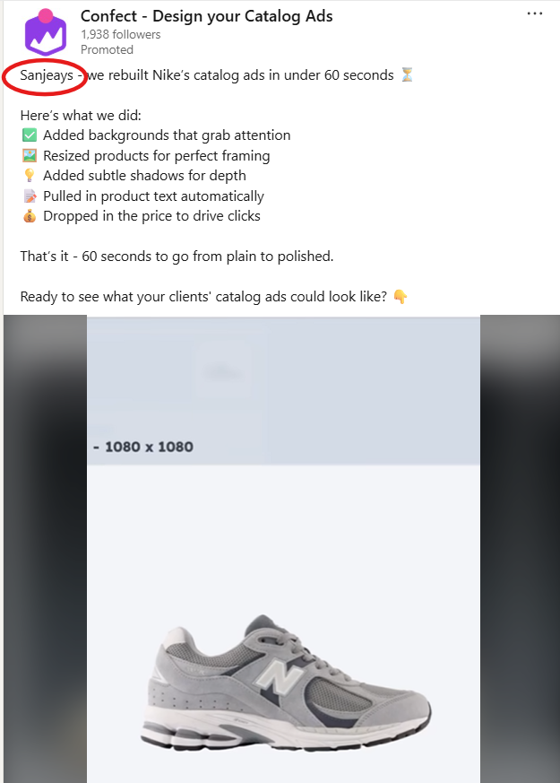560x783 pixels.
Task: Click the red-circled "Sanjeays" name
Action: coord(47,75)
